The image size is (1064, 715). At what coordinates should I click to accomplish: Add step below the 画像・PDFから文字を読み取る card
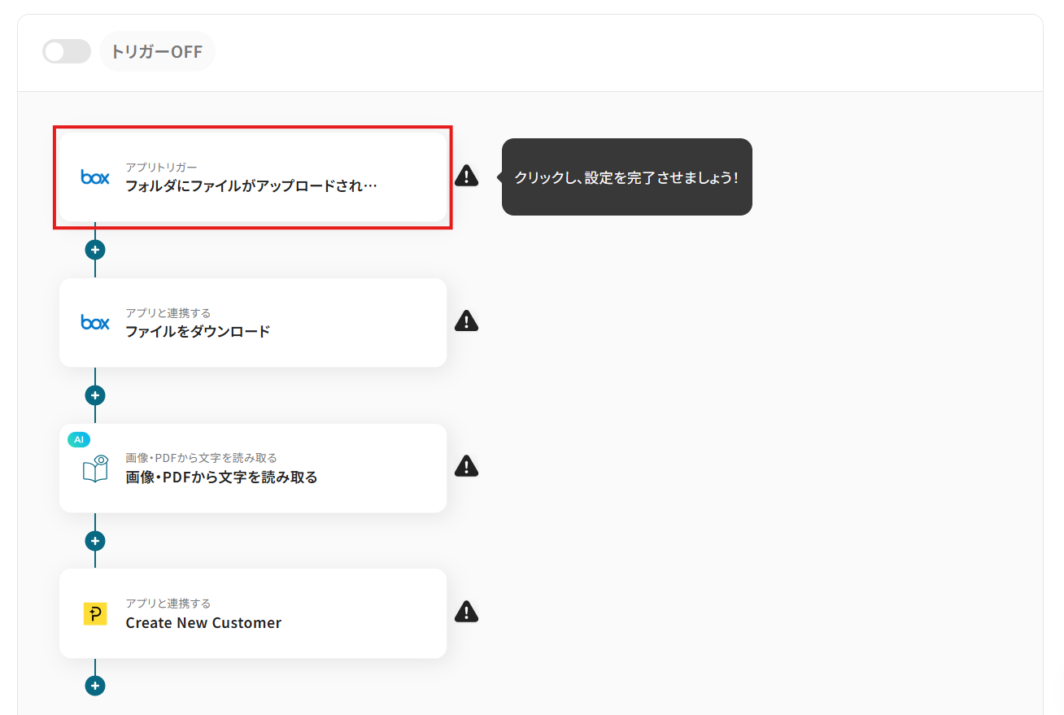[95, 541]
